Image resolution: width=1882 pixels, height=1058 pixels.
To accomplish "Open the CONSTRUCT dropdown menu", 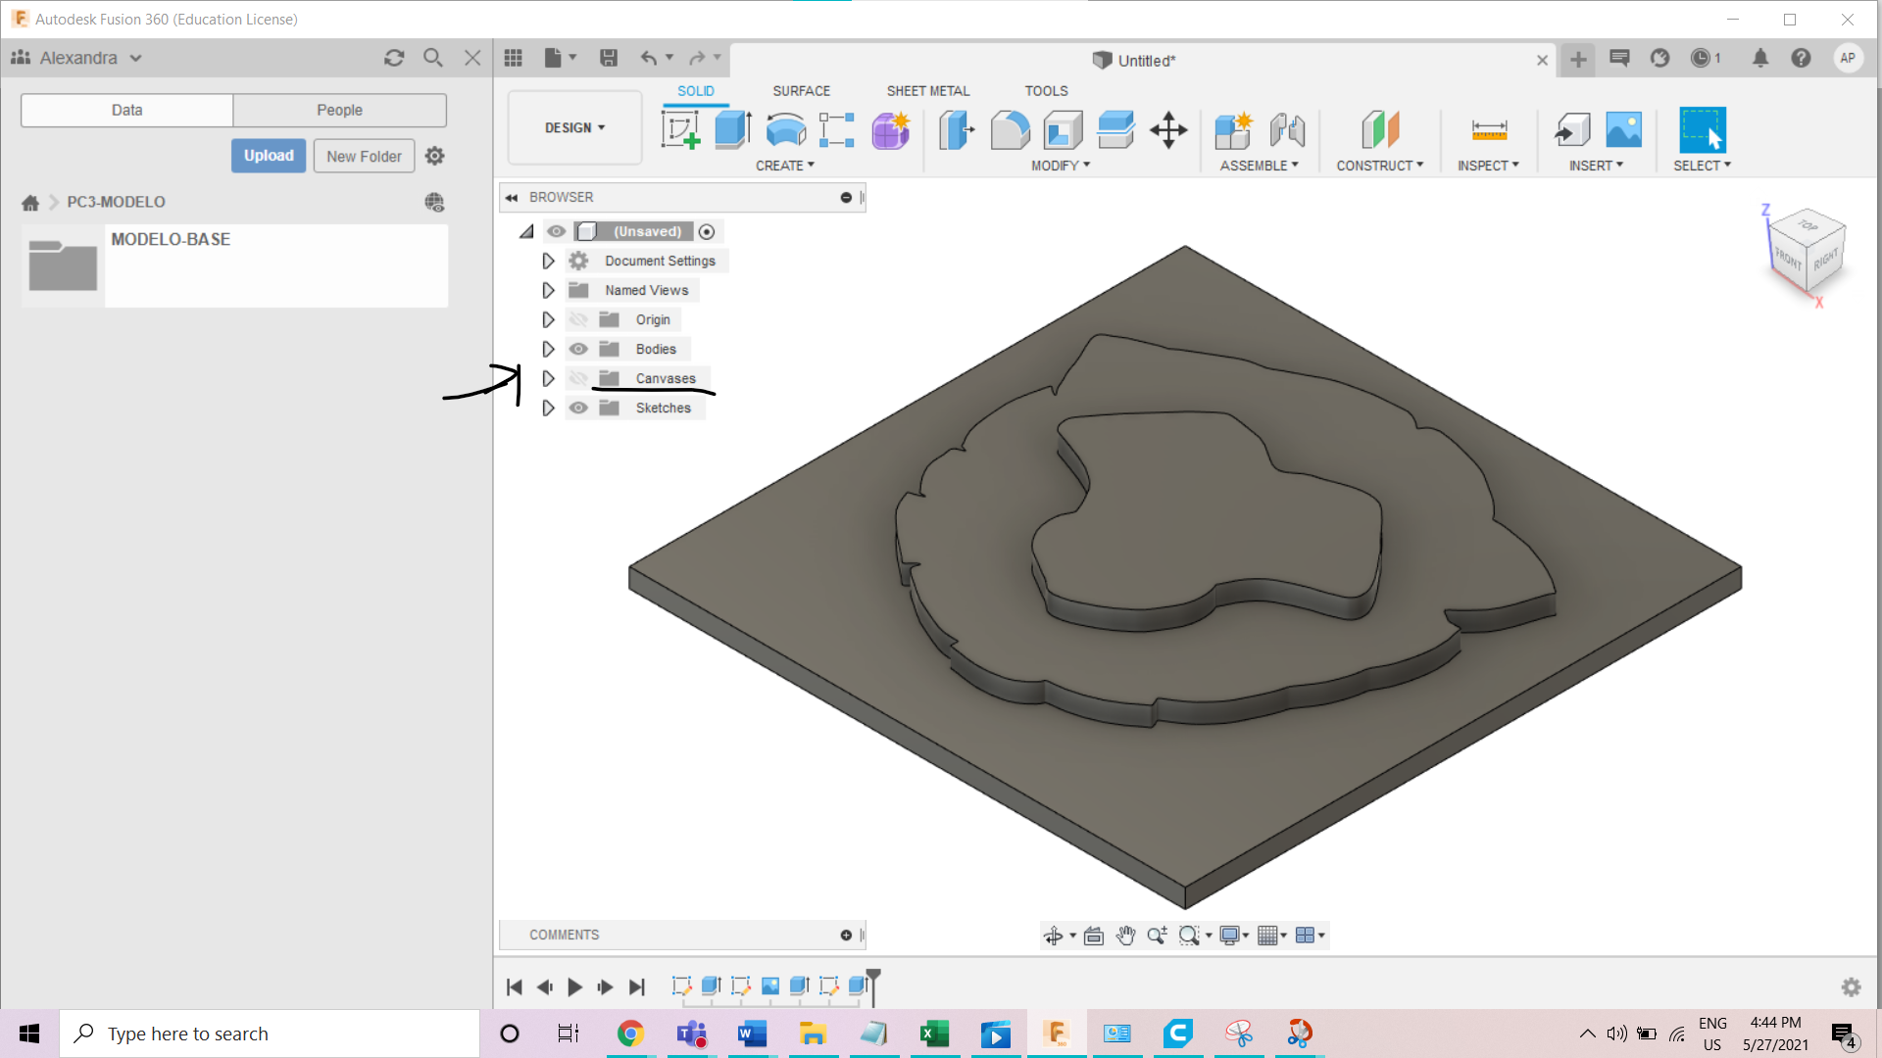I will point(1380,166).
